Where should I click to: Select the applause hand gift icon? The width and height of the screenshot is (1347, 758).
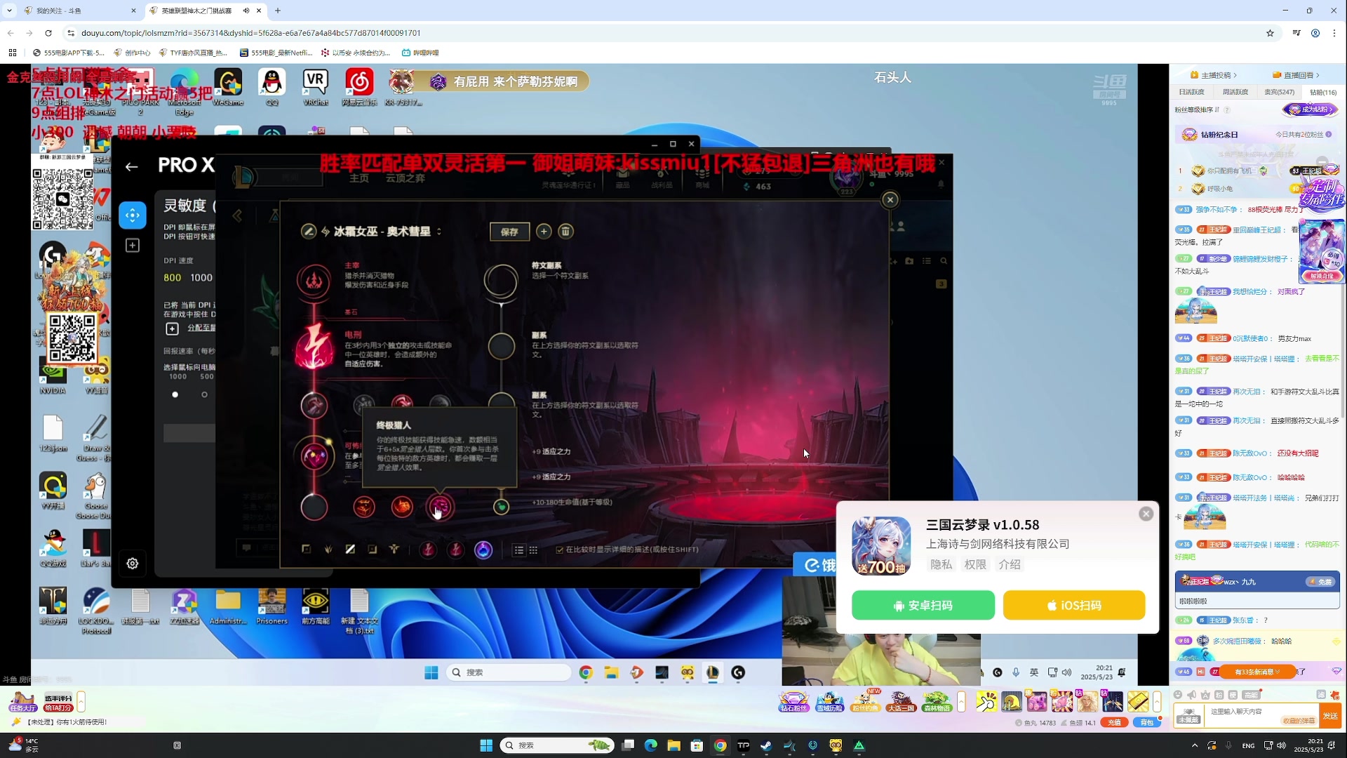(x=986, y=701)
